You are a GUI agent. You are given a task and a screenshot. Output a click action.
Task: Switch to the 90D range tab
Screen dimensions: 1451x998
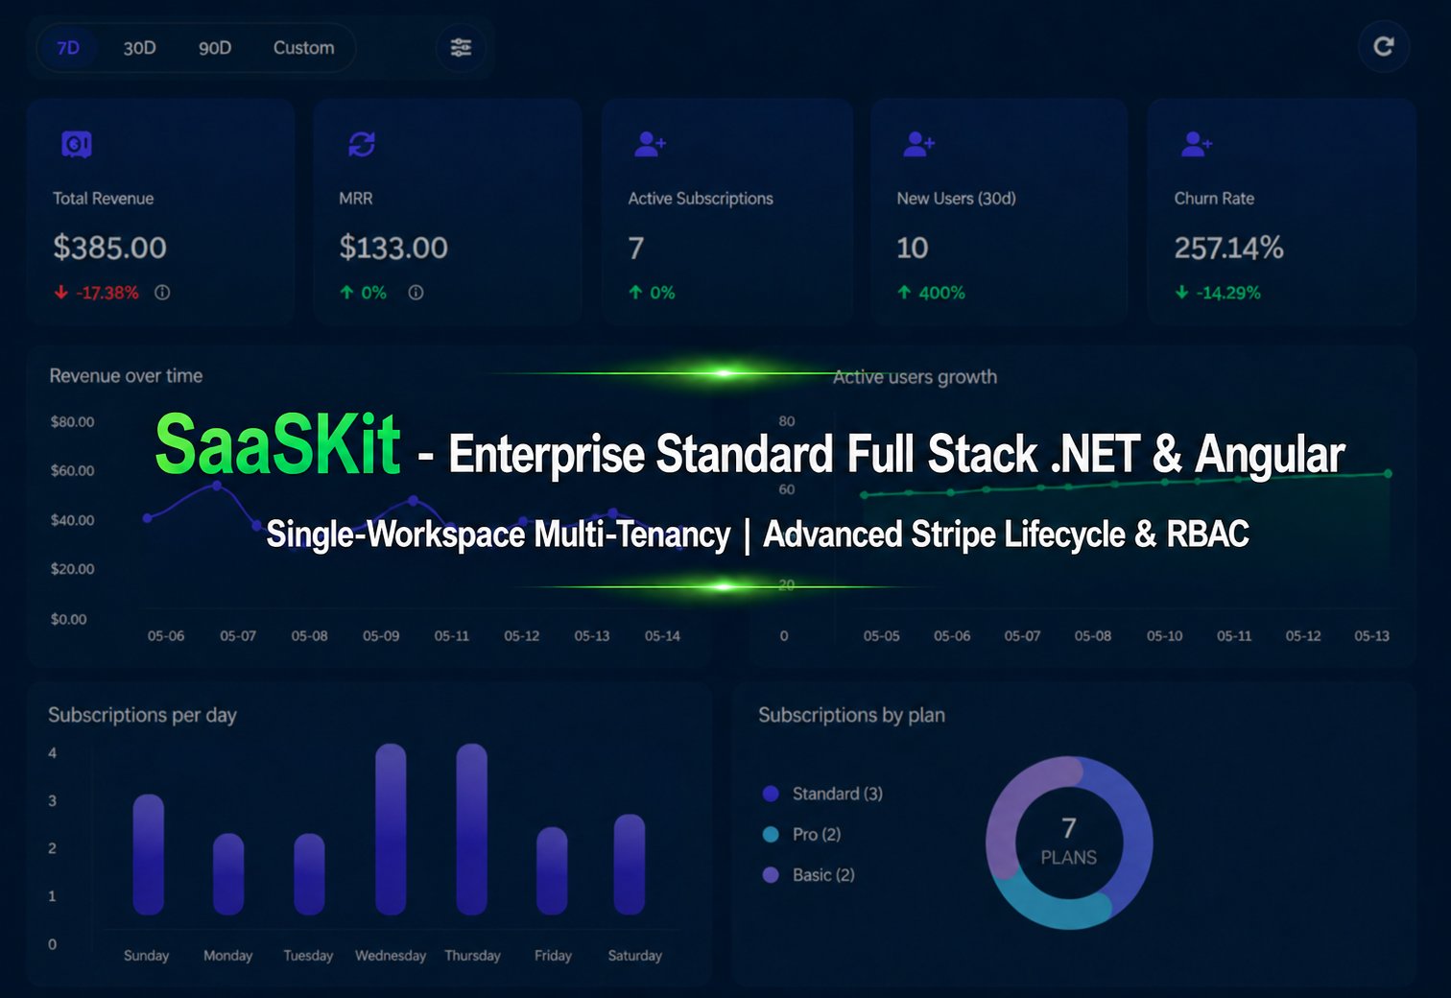215,48
